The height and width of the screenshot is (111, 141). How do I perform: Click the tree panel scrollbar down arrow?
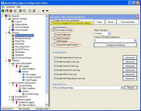46,105
